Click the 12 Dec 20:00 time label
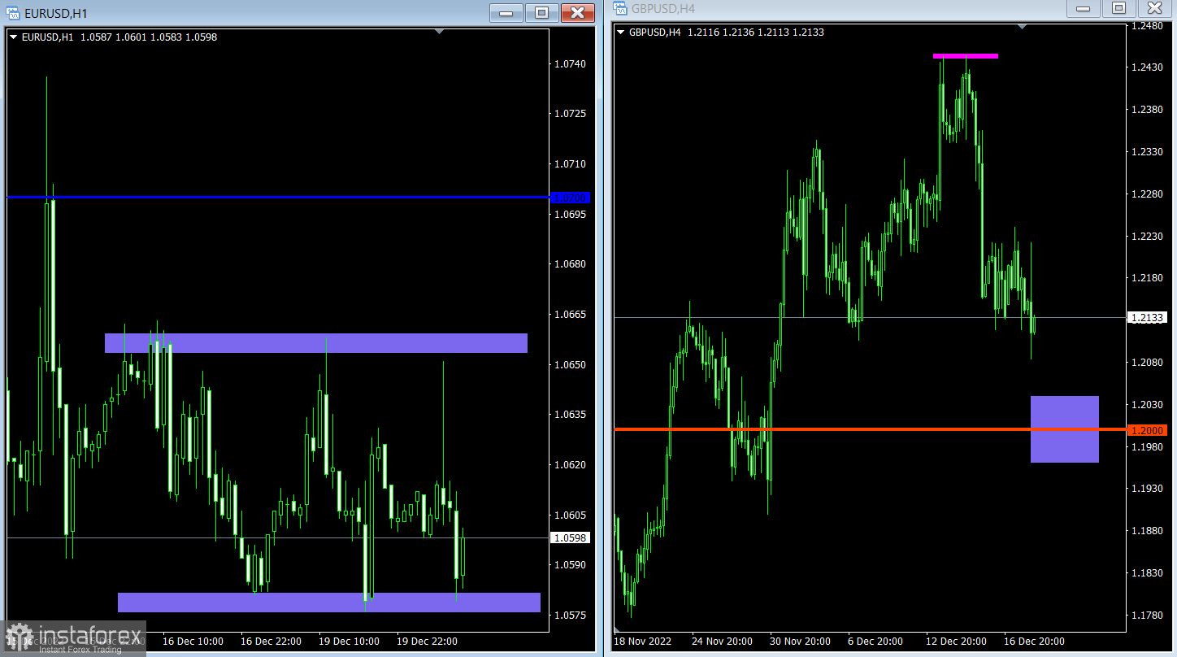 point(955,642)
